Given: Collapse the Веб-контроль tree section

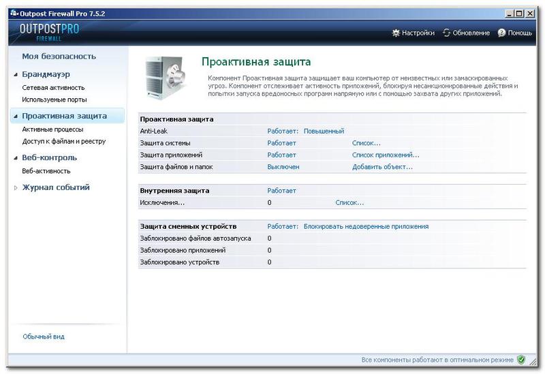Looking at the screenshot, I should 16,158.
